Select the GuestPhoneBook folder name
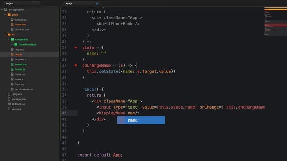The image size is (287, 161). 28,44
